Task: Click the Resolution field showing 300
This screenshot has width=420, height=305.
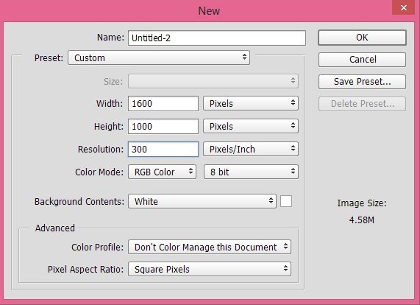Action: (x=163, y=149)
